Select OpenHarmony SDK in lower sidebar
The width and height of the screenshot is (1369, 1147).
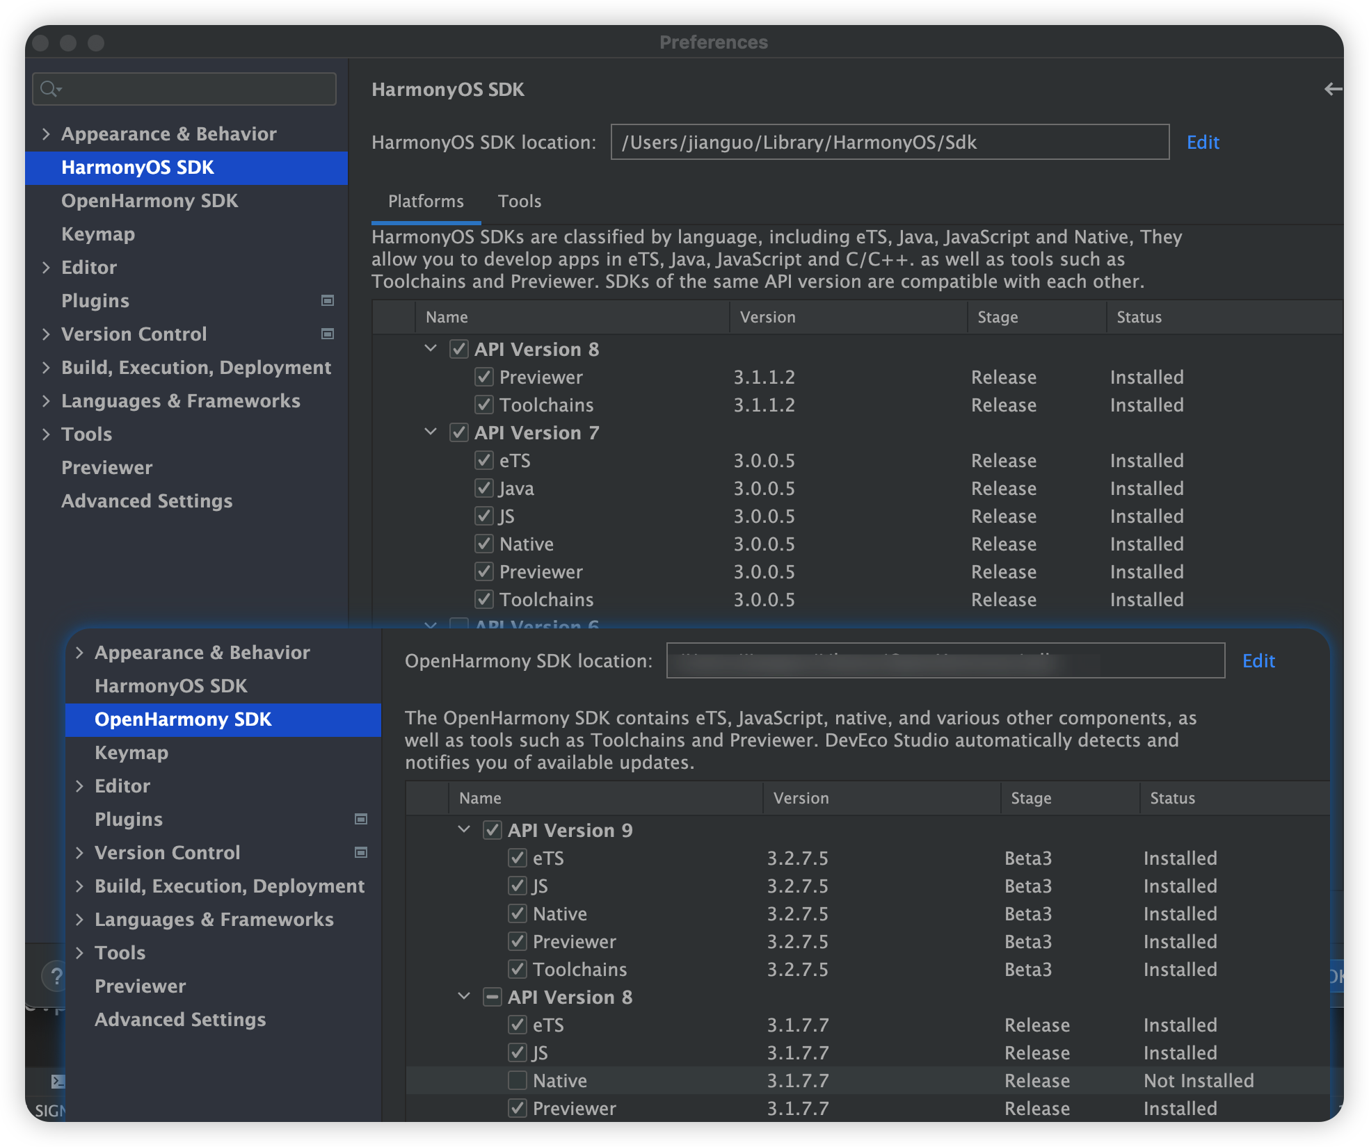pos(223,719)
